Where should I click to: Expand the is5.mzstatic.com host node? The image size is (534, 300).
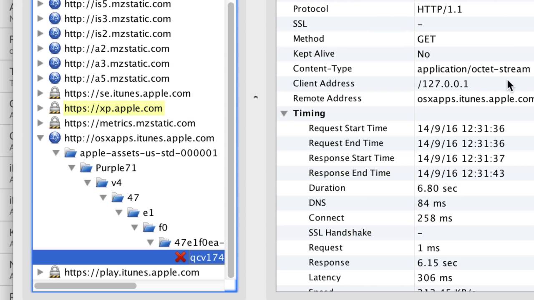tap(40, 4)
